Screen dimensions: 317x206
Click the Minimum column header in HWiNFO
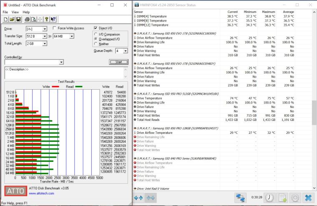250,12
